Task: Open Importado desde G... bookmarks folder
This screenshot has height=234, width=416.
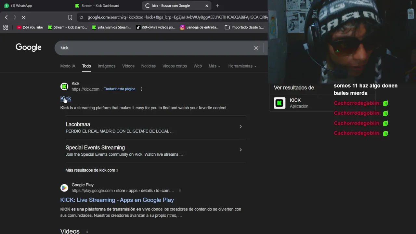Action: click(x=244, y=27)
